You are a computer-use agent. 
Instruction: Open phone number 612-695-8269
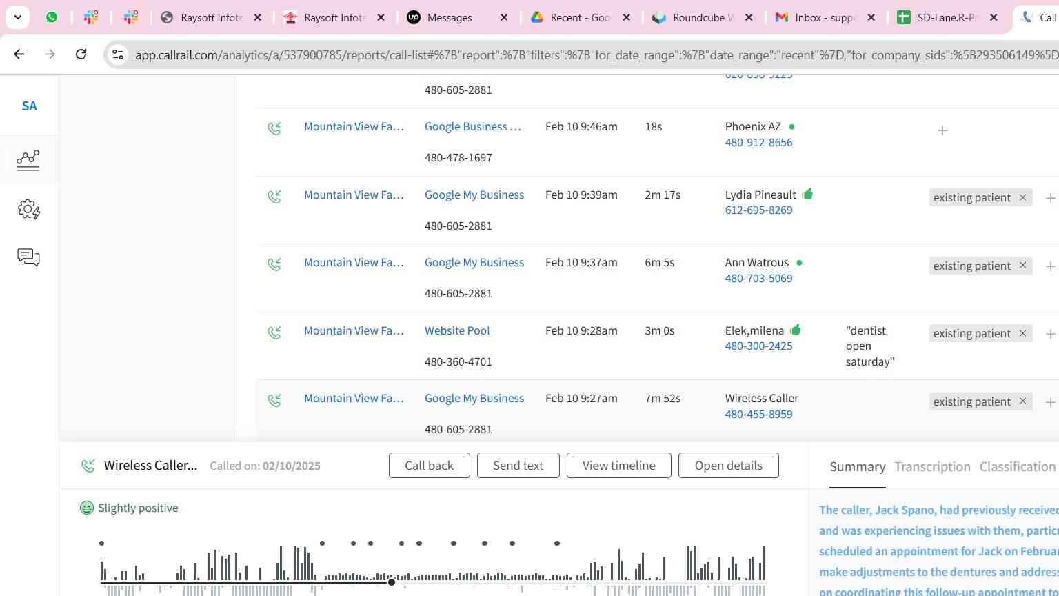[x=758, y=210]
